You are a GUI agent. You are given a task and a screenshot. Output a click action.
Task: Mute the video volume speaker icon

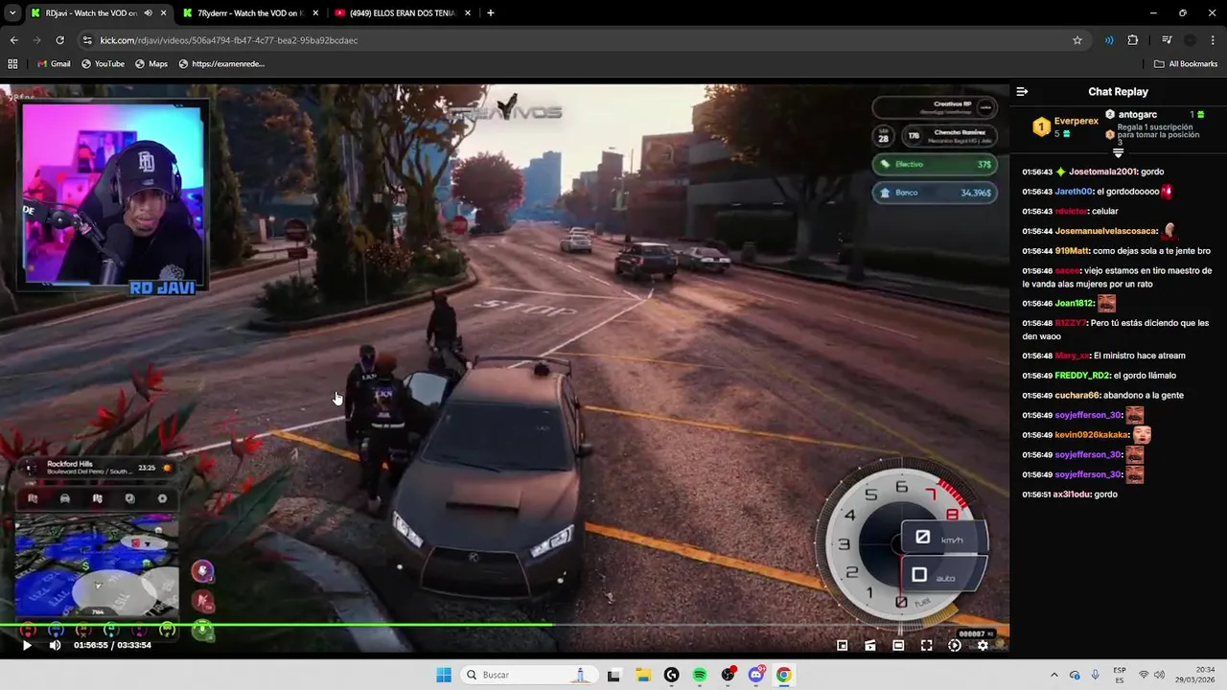click(x=55, y=645)
